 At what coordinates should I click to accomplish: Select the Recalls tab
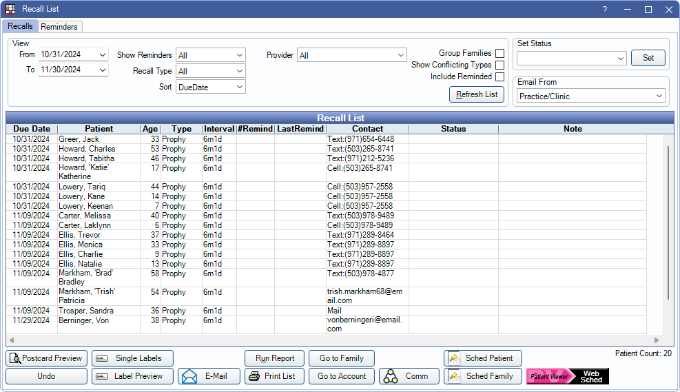click(20, 26)
